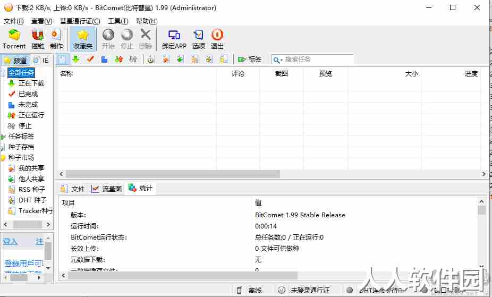
Task: Click the 删除 delete X button
Action: [x=145, y=39]
